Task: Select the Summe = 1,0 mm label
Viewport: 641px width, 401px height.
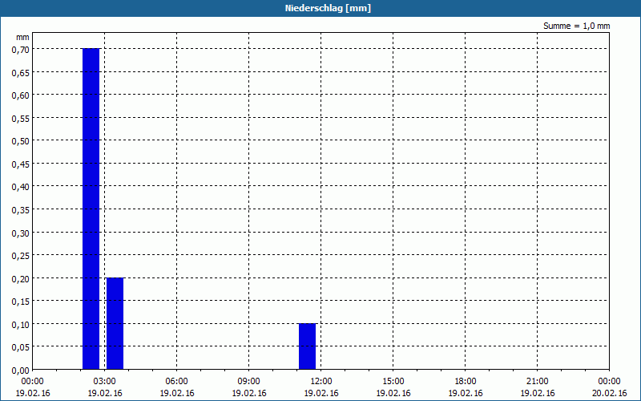Action: pos(576,26)
